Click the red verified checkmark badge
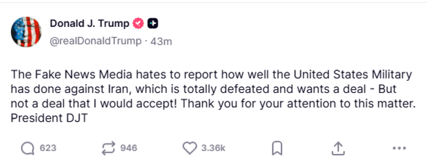 [x=138, y=23]
